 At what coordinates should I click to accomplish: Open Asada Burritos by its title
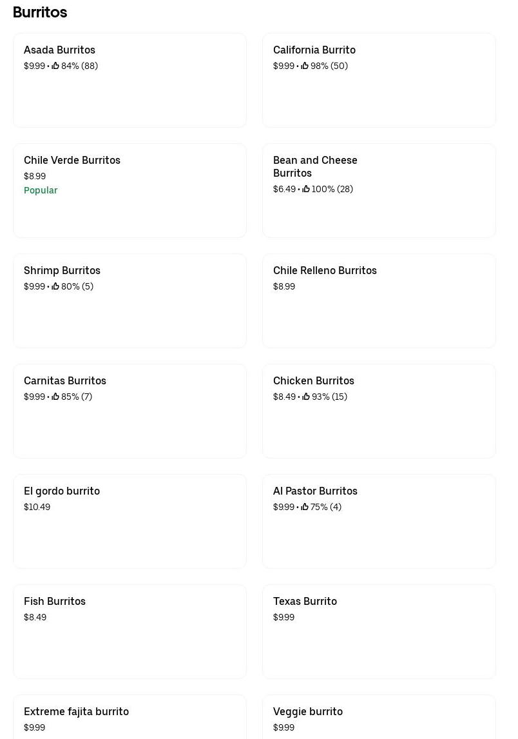(x=59, y=50)
